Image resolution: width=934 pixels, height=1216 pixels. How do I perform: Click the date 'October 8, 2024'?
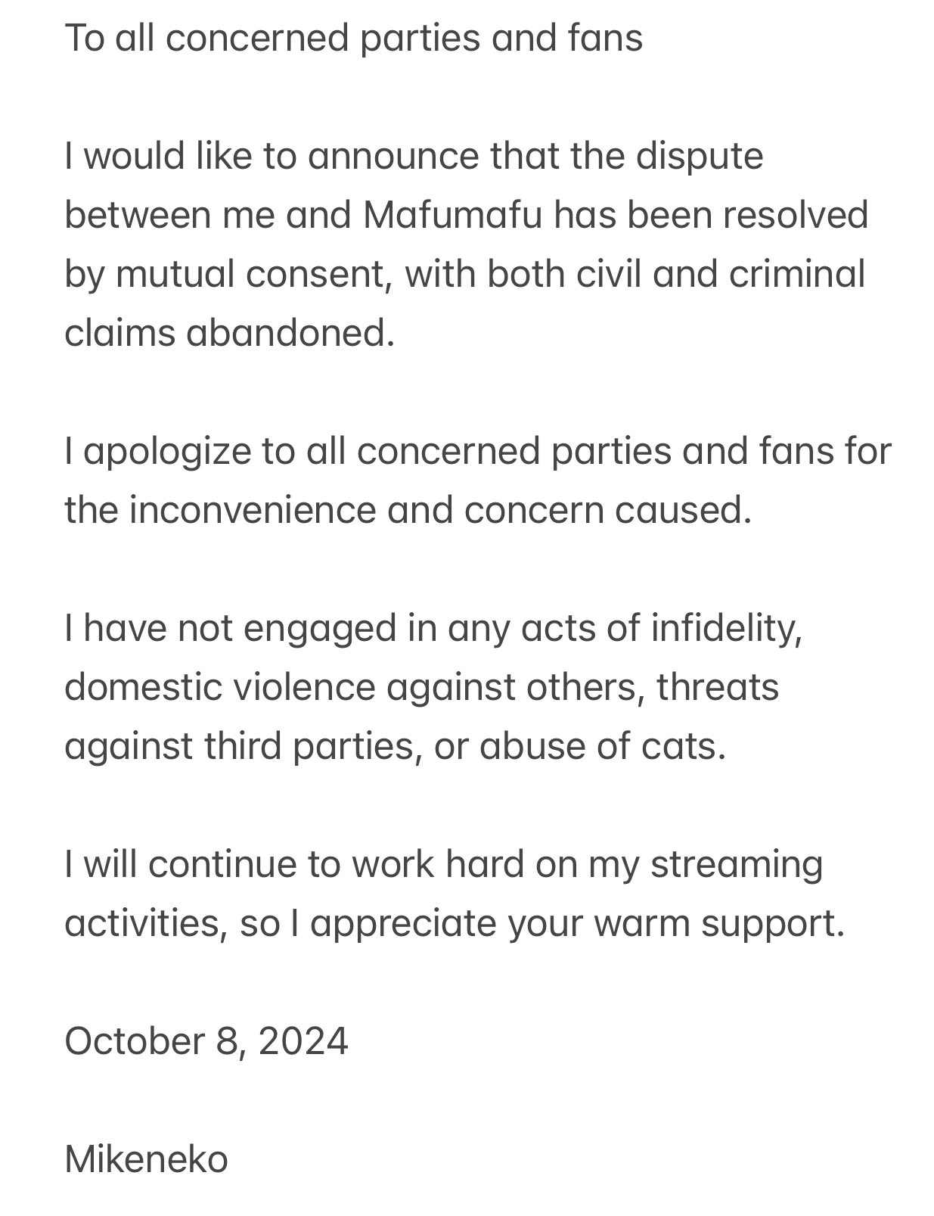coord(206,1041)
